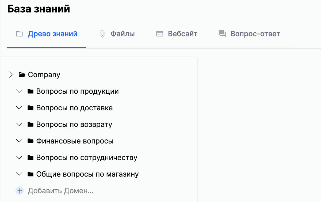
Task: Open the Вебсайт tab
Action: 177,34
